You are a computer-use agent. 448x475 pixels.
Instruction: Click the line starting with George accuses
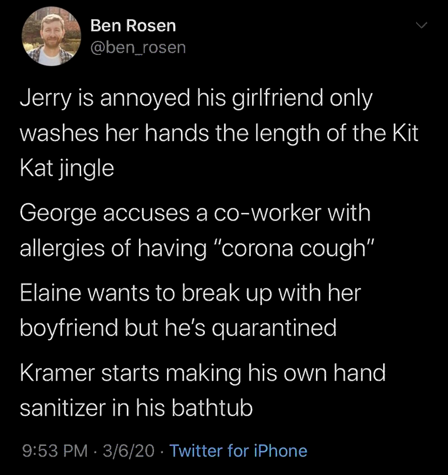point(195,212)
